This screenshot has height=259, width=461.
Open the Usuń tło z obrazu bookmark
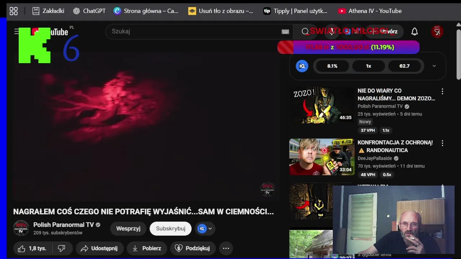coord(221,11)
